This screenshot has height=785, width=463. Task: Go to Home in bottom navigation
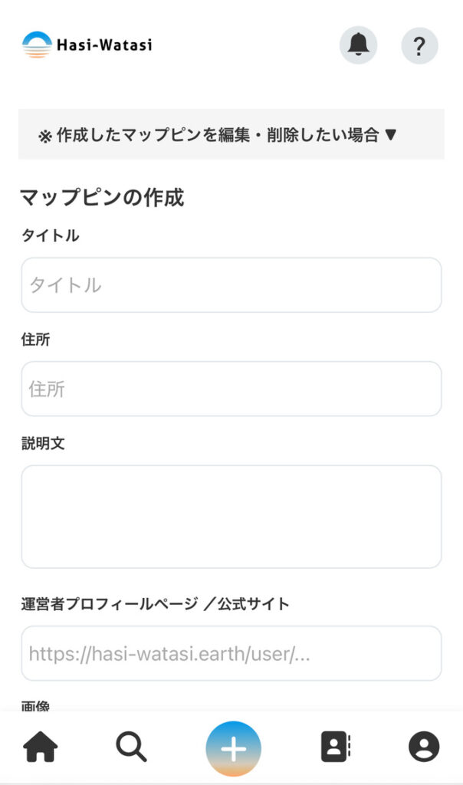(x=41, y=747)
